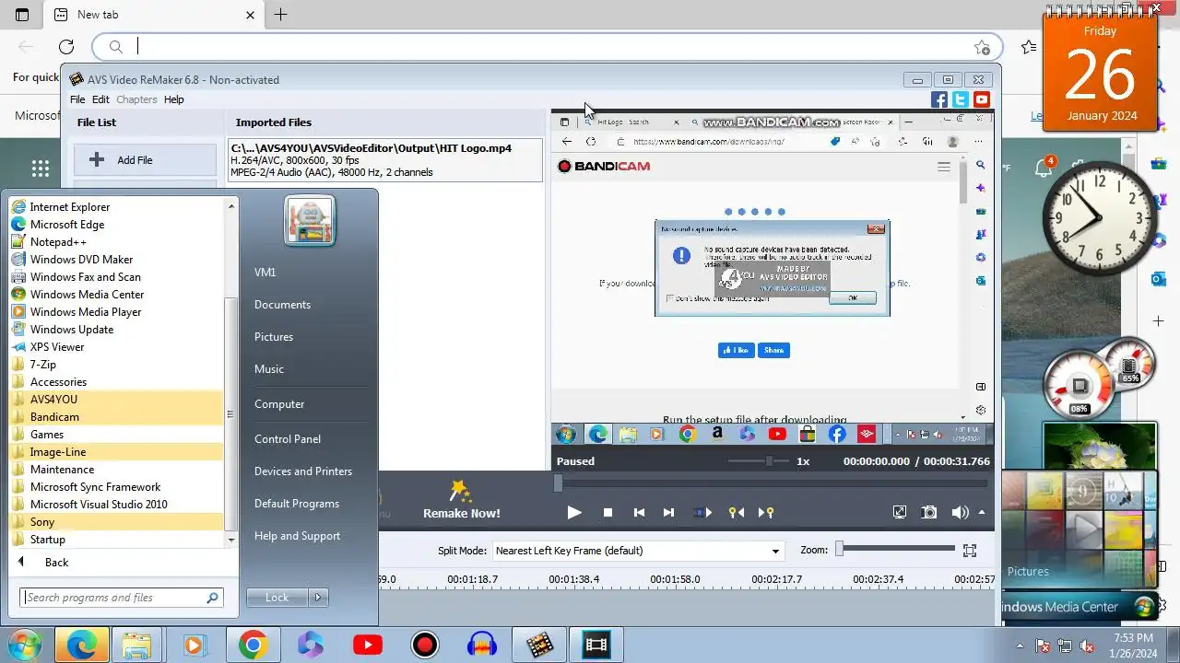Image resolution: width=1180 pixels, height=663 pixels.
Task: Click browser address bar
Action: coord(547,47)
